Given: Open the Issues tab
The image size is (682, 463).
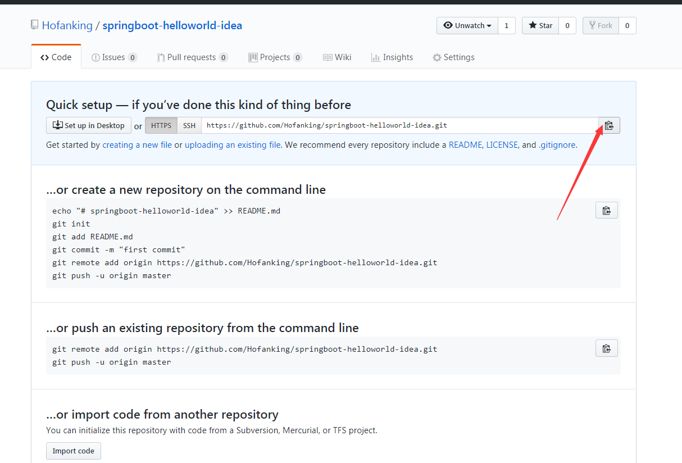Looking at the screenshot, I should pos(114,57).
